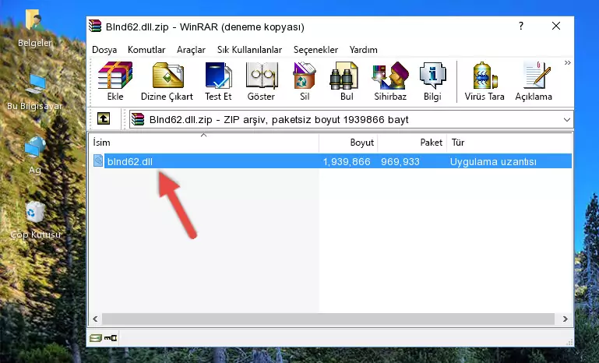Click the archive path address field
This screenshot has height=363, width=599.
[351, 120]
